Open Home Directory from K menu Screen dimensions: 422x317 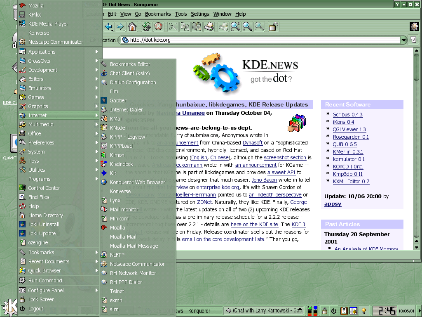[59, 215]
